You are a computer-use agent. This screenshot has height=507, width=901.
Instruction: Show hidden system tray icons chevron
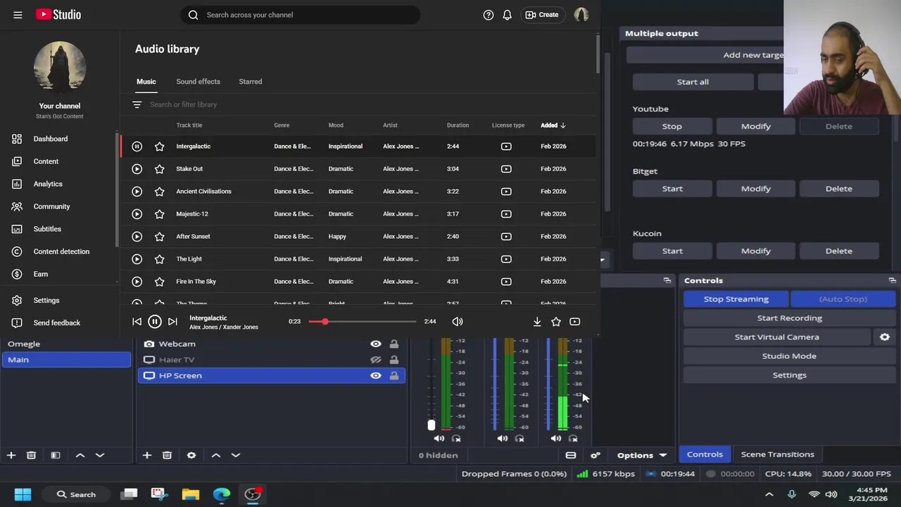coord(769,494)
